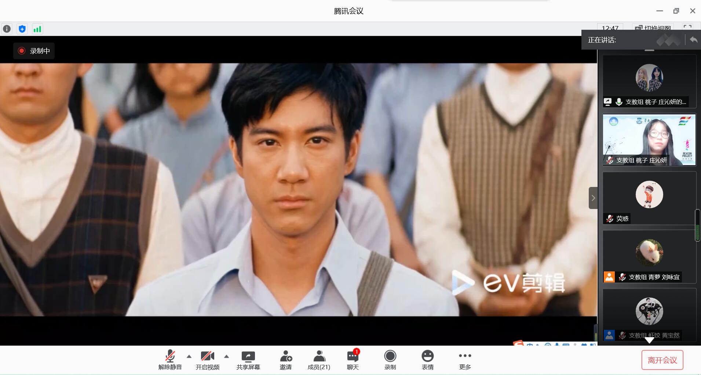Collapse the participant sidebar arrow
The width and height of the screenshot is (701, 375).
click(x=593, y=198)
